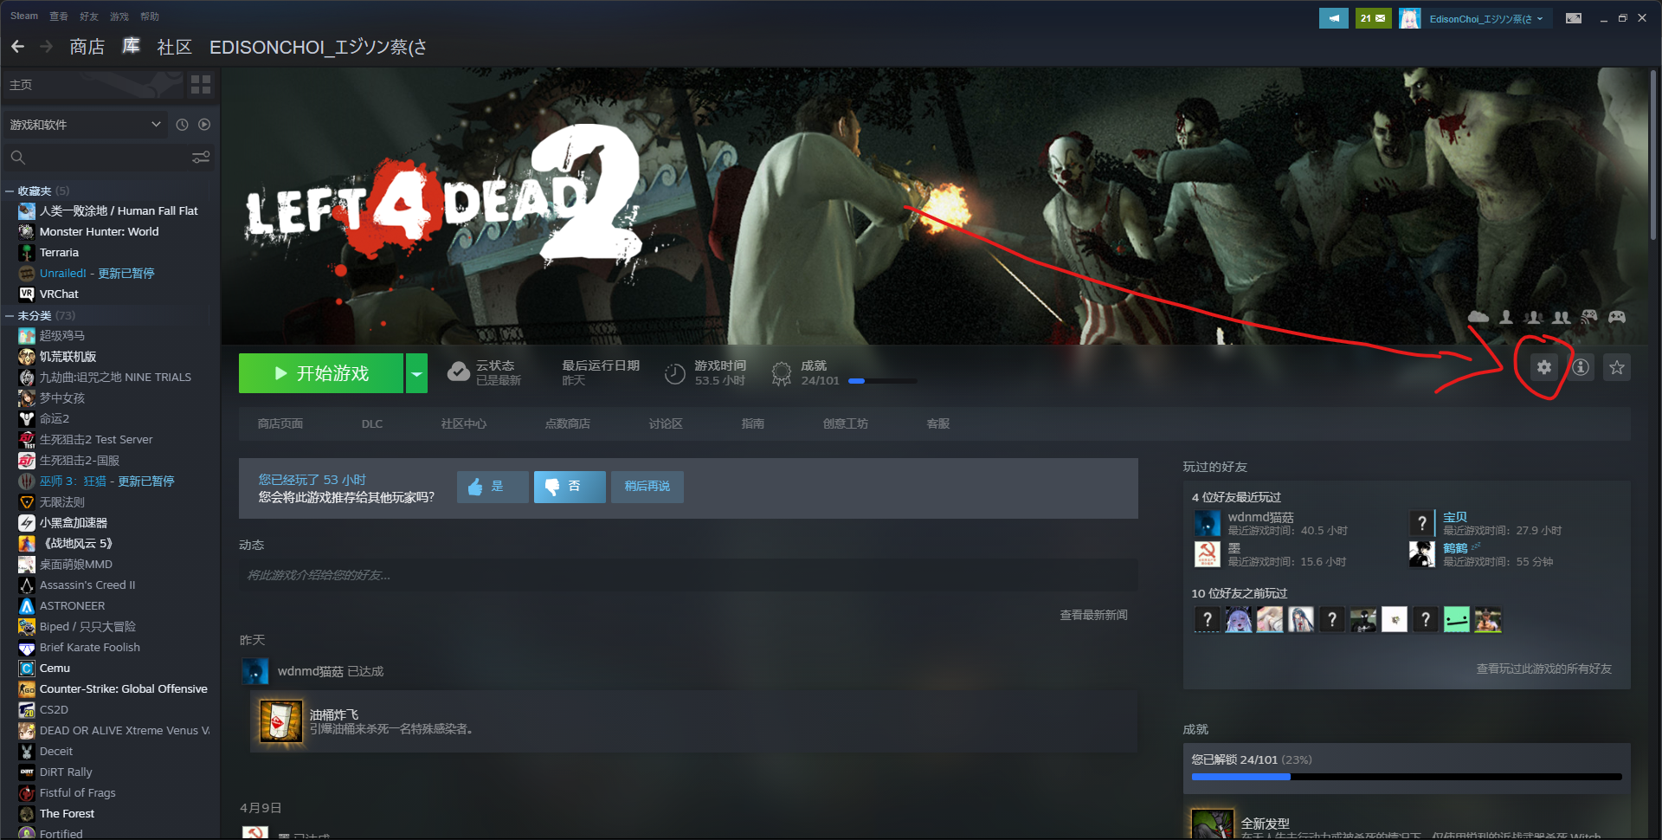Image resolution: width=1662 pixels, height=840 pixels.
Task: Open the game info icon
Action: click(x=1581, y=367)
